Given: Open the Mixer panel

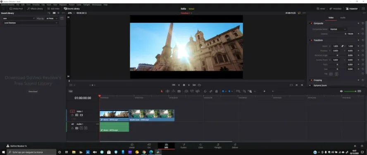Looking at the screenshot, I should [321, 9].
